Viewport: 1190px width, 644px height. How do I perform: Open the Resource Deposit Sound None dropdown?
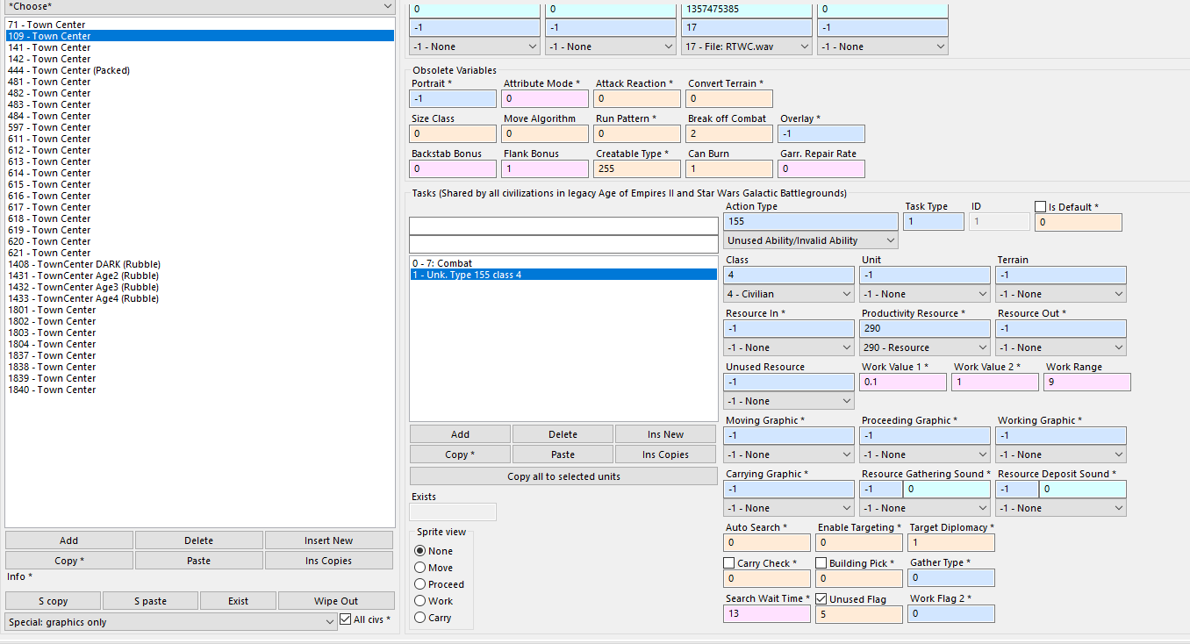1061,508
